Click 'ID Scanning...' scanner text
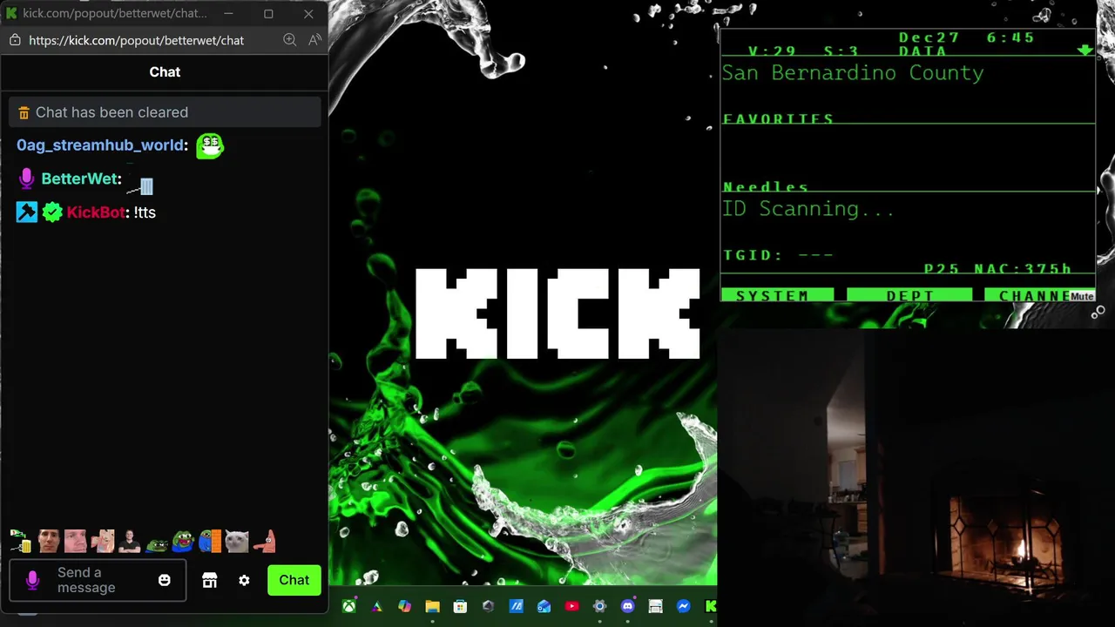The width and height of the screenshot is (1115, 627). [808, 209]
